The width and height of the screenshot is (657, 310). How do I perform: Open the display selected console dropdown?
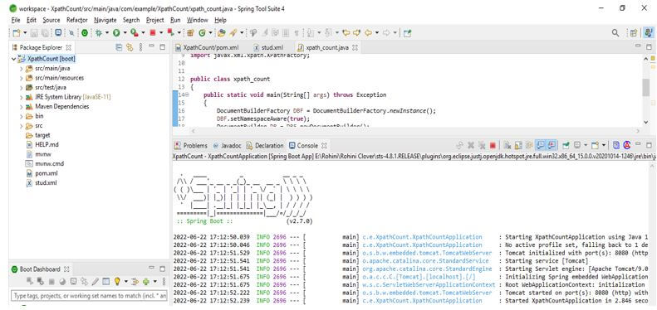[586, 145]
